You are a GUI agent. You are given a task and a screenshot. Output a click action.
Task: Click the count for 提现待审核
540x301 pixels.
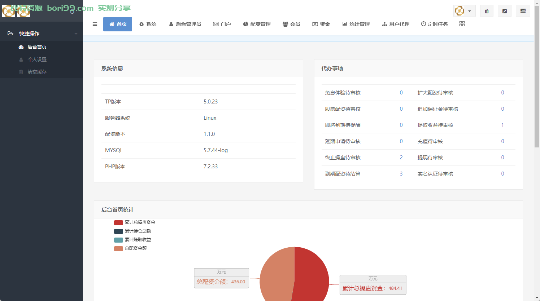pos(502,158)
